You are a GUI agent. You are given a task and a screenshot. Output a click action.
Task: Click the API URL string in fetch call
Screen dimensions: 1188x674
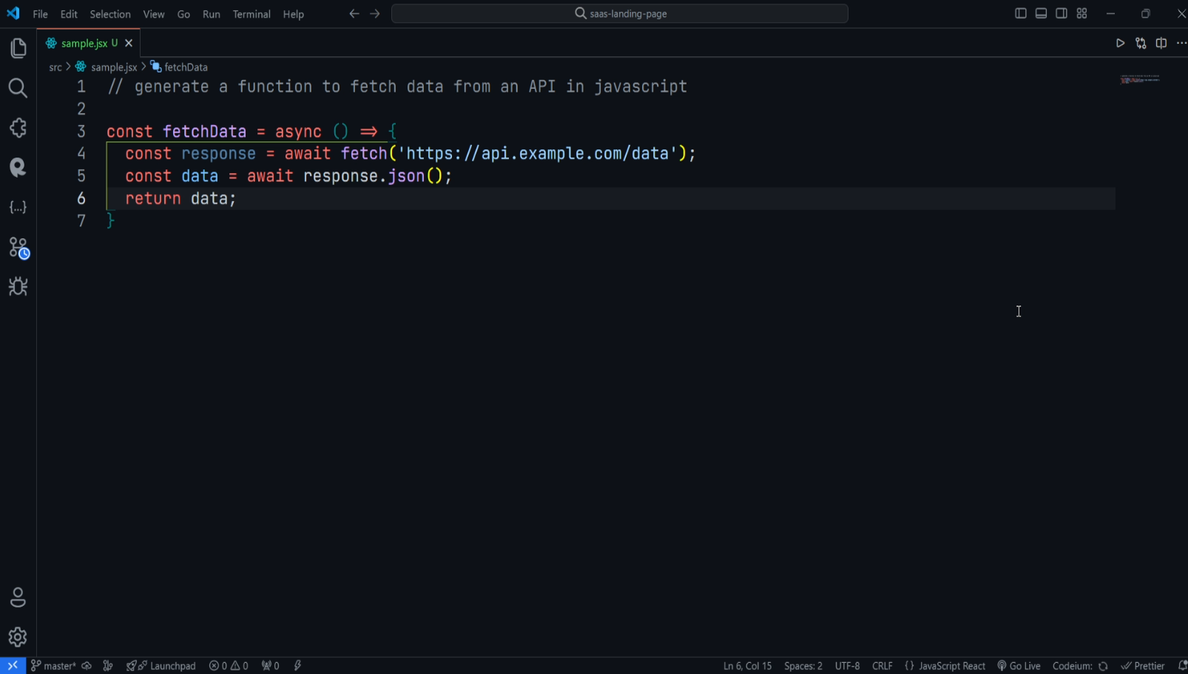(x=538, y=154)
